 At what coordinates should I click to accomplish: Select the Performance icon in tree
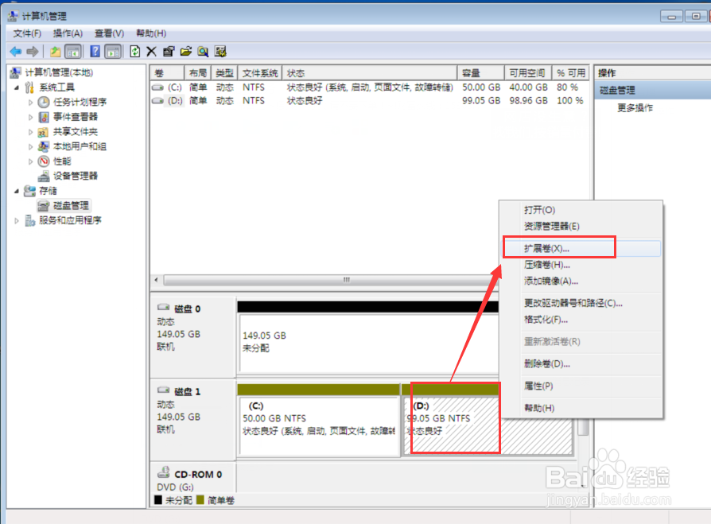point(44,161)
